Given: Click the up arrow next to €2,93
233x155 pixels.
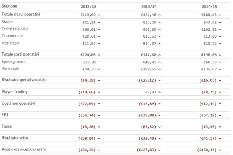Looking at the screenshot, I should point(159,92).
